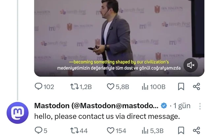The height and width of the screenshot is (140, 211).
Task: Reply to Mastodon's comment with 5 replies
Action: (41, 130)
